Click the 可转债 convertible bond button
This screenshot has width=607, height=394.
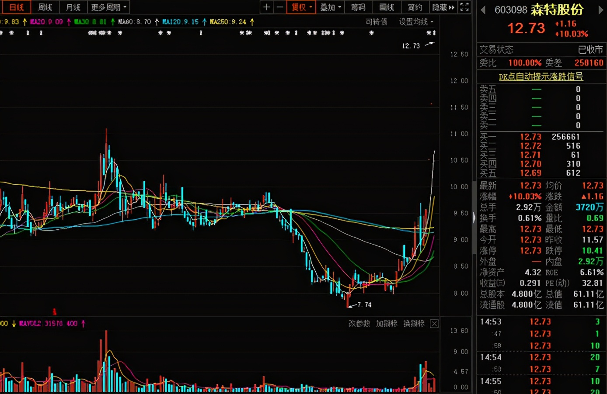376,22
